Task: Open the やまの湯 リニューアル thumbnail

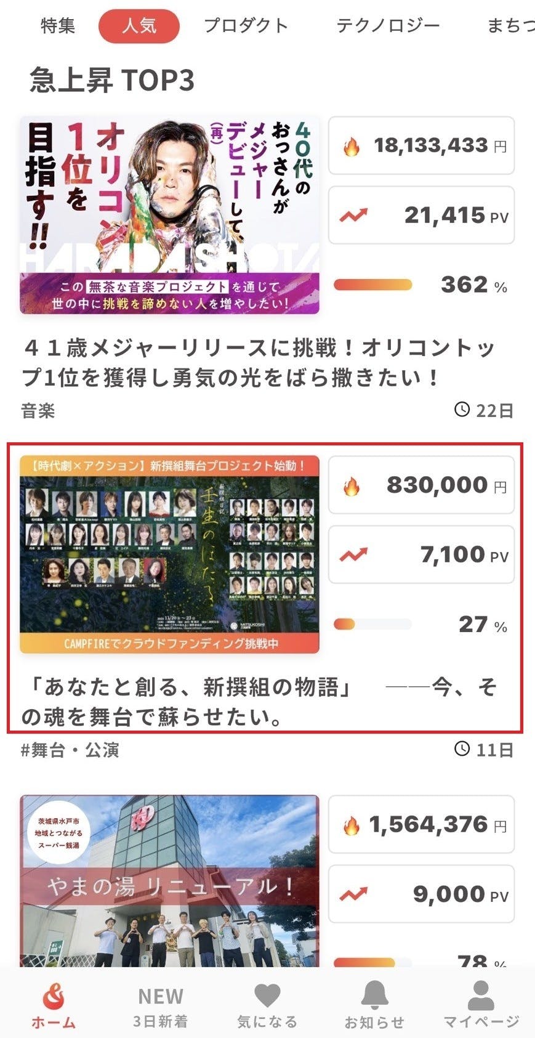Action: [169, 881]
